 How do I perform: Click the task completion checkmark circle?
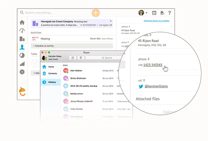point(35,63)
